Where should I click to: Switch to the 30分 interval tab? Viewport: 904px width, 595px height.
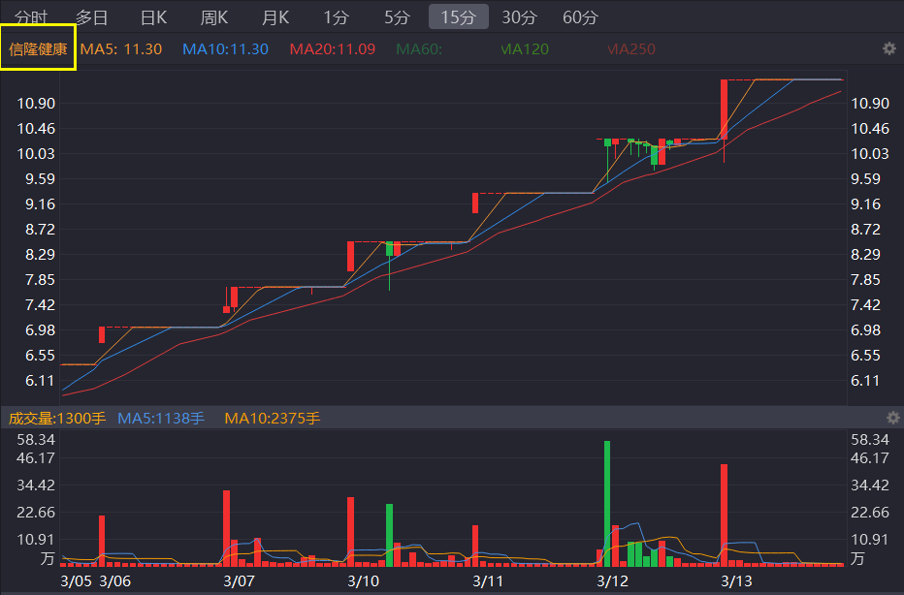pos(520,17)
